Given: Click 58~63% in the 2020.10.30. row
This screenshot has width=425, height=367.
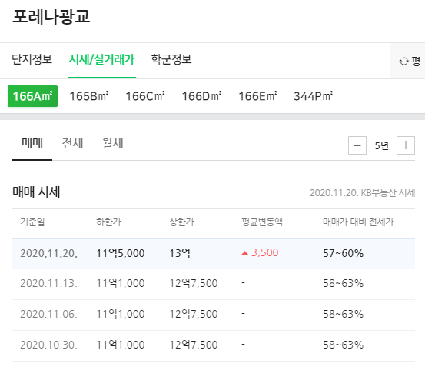Looking at the screenshot, I should (343, 345).
